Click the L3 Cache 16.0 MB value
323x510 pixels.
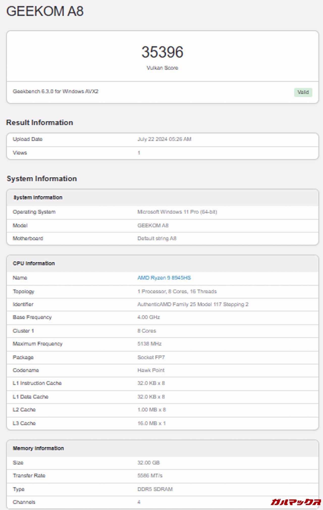(x=151, y=423)
